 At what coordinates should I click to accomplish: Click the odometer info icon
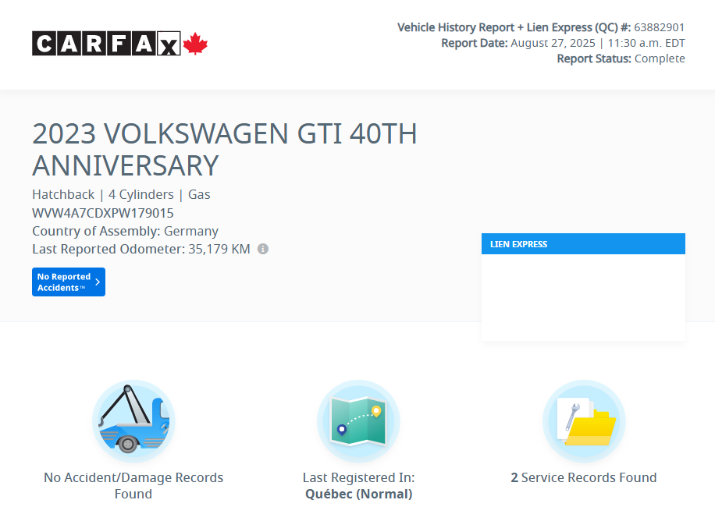(x=263, y=249)
